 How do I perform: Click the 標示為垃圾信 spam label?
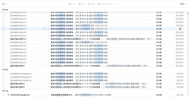point(106,4)
